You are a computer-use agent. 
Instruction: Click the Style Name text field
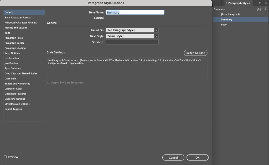135,12
